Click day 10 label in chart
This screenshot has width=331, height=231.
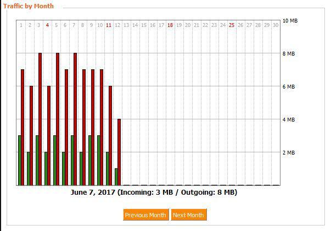(x=100, y=25)
